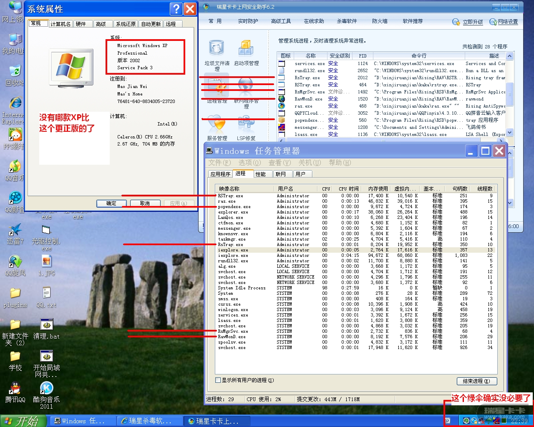Viewport: 534px width, 427px height.
Task: Open 防火墙 tab in Rising Kaka
Action: 380,21
